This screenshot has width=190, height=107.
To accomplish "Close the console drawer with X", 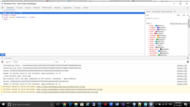I will click(188, 58).
